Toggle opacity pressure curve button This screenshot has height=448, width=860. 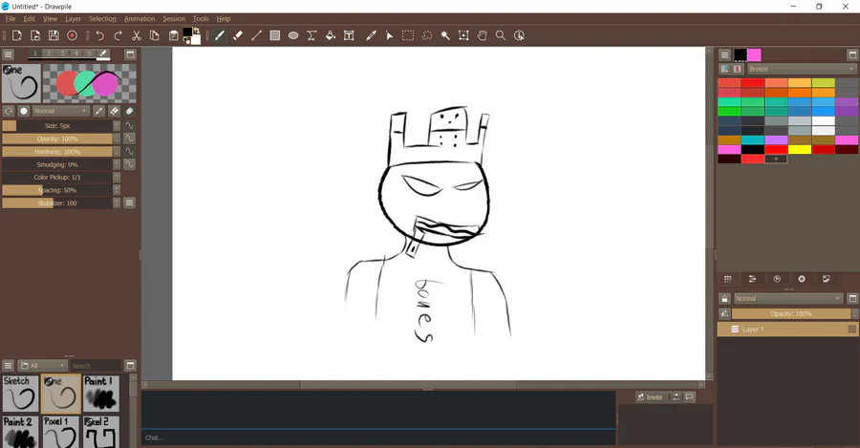129,139
